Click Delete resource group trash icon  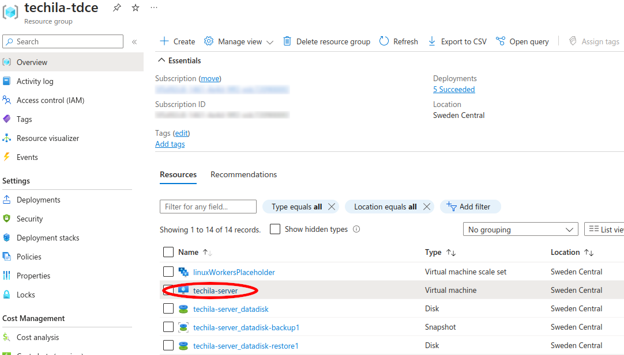tap(287, 41)
